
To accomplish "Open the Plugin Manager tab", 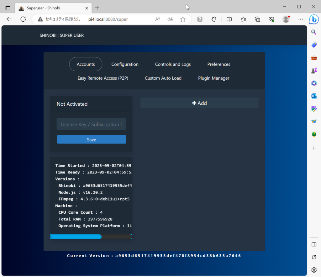I will point(213,78).
